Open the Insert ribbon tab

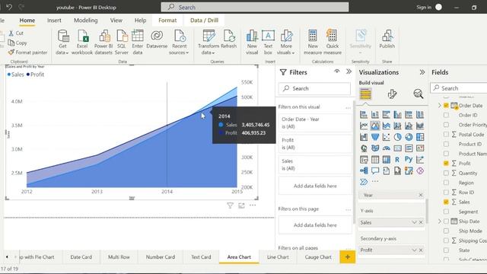54,21
